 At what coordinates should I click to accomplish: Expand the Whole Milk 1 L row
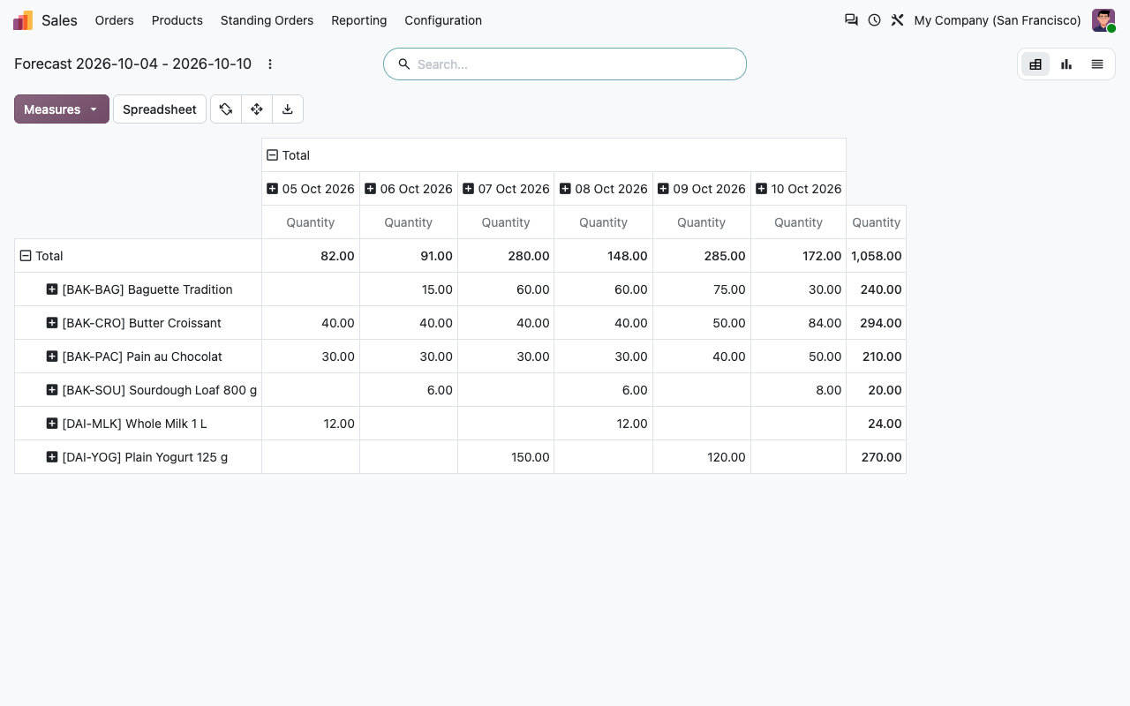pos(52,424)
